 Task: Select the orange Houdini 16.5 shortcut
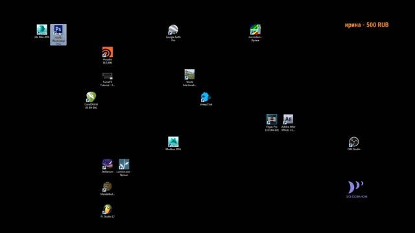point(108,56)
